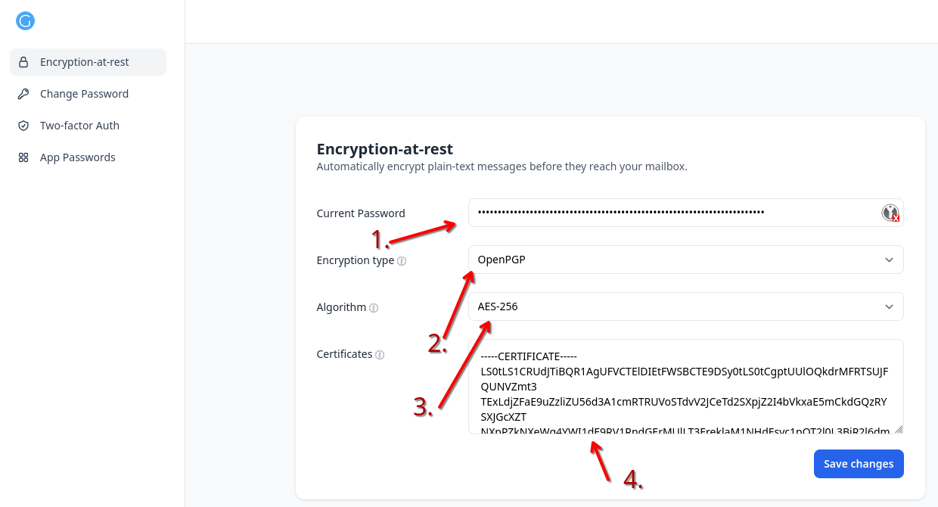The width and height of the screenshot is (938, 507).
Task: Click the shield icon beside Two-factor Auth
Action: 23,126
